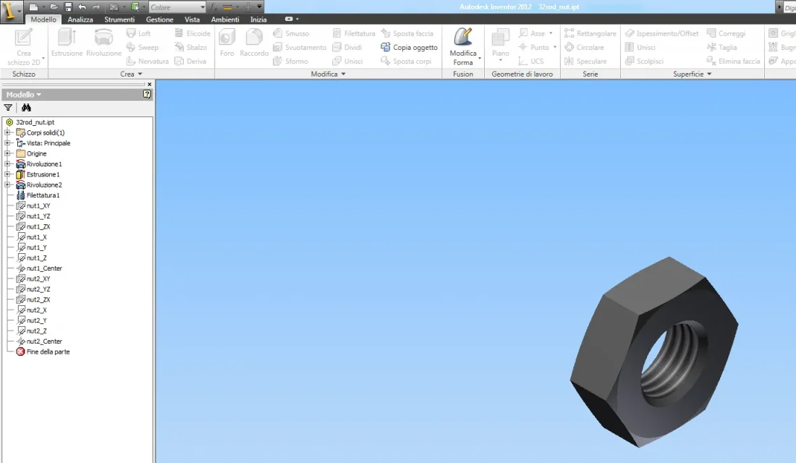Select the Copia oggetto tool
Image resolution: width=796 pixels, height=463 pixels.
pyautogui.click(x=409, y=47)
